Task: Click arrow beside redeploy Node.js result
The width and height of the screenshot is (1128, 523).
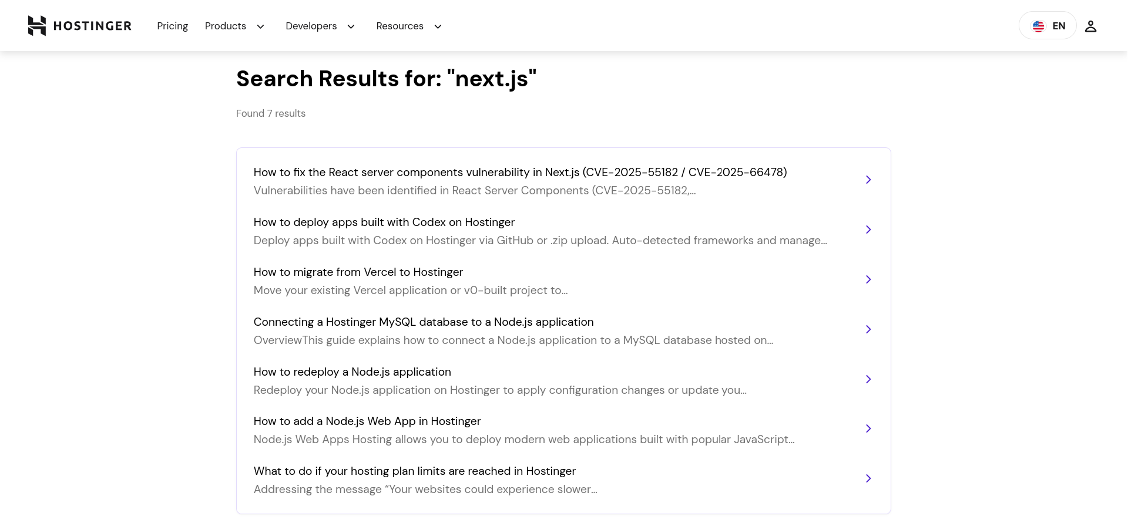Action: pos(868,379)
